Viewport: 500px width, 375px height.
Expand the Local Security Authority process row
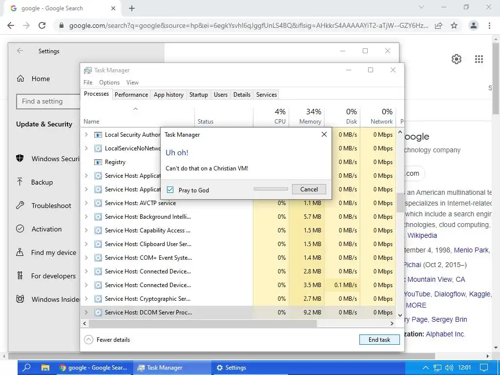86,135
